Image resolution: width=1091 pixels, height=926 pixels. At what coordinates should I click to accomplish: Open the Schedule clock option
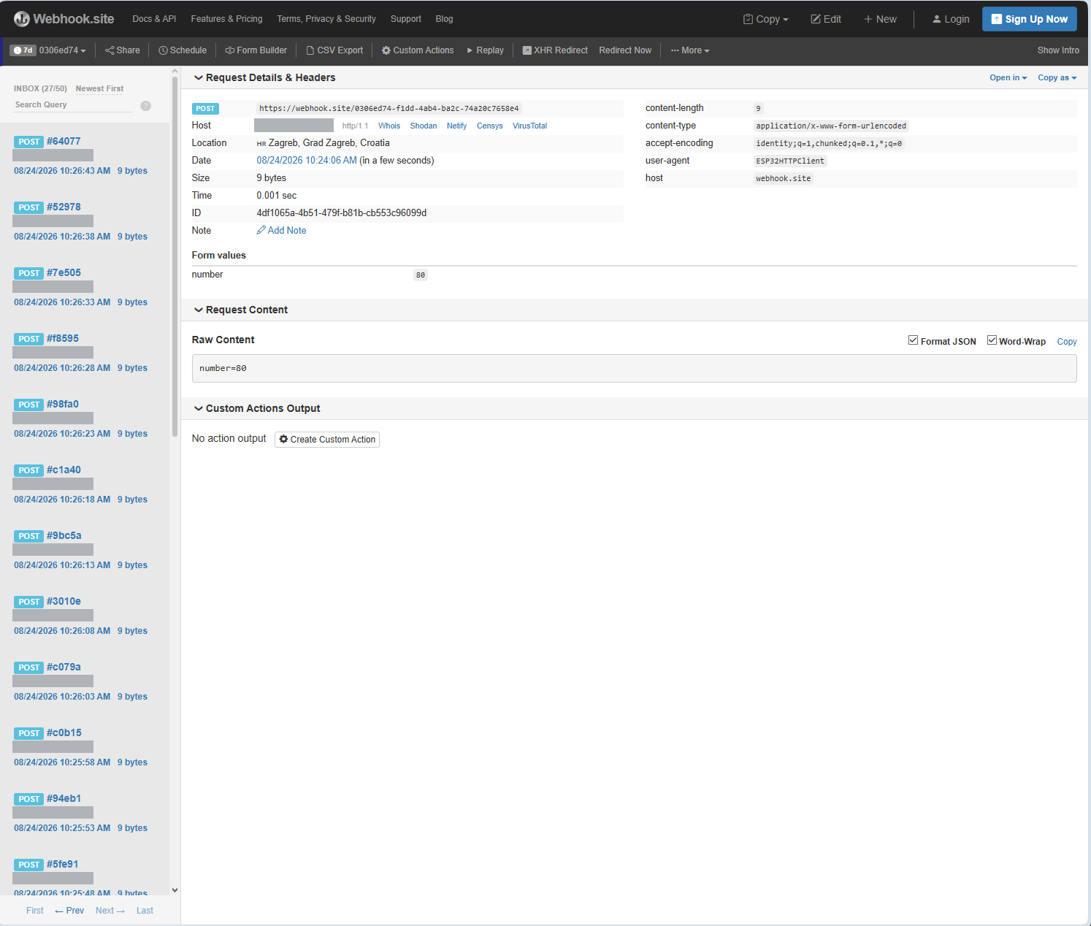(183, 50)
